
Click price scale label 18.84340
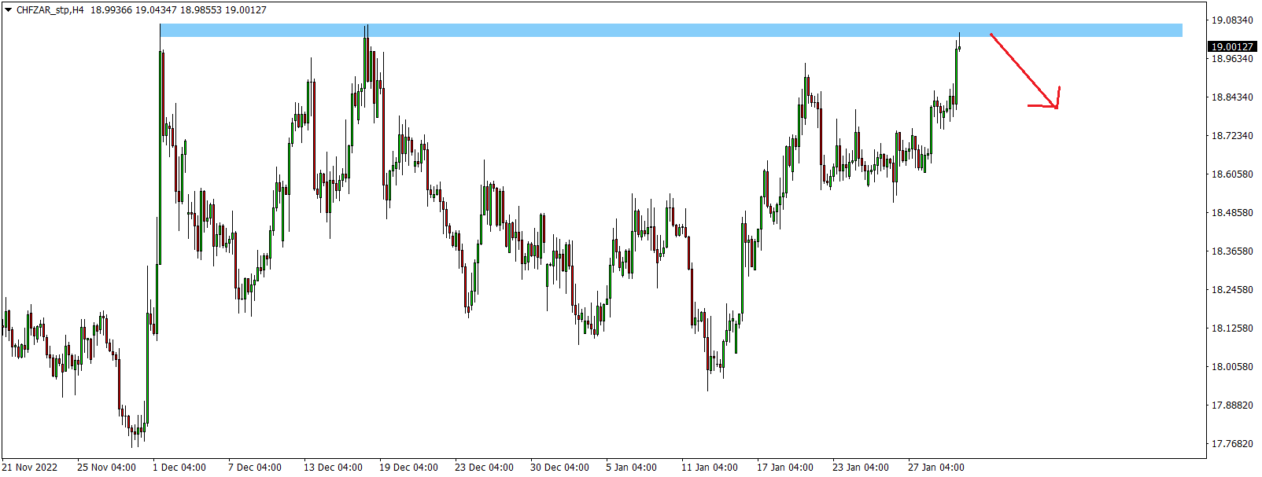point(1232,97)
